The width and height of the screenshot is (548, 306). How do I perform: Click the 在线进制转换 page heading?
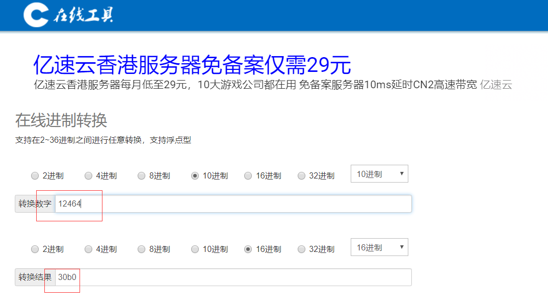pyautogui.click(x=61, y=120)
